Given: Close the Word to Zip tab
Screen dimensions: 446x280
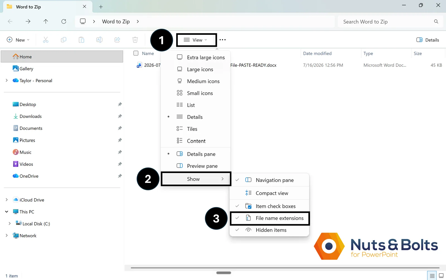Looking at the screenshot, I should tap(84, 6).
